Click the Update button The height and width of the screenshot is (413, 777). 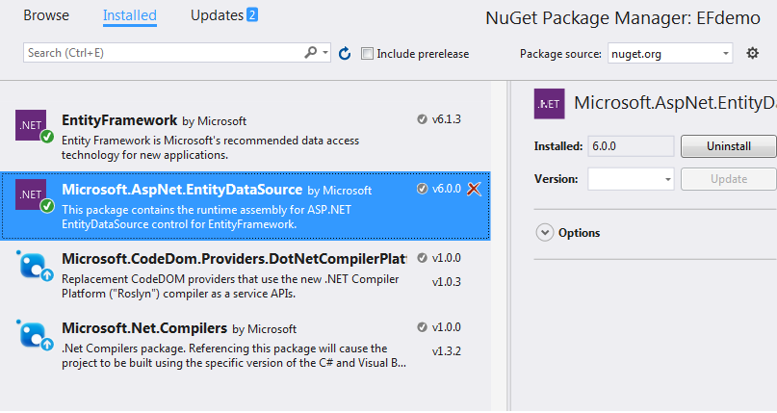click(728, 179)
